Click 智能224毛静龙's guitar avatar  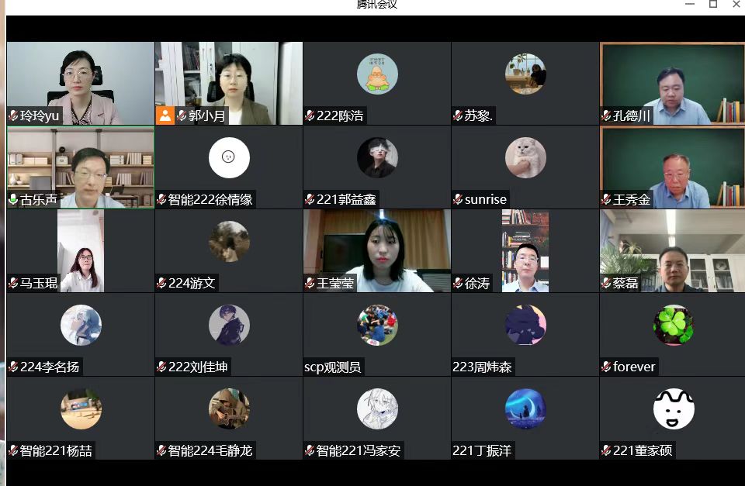point(229,409)
